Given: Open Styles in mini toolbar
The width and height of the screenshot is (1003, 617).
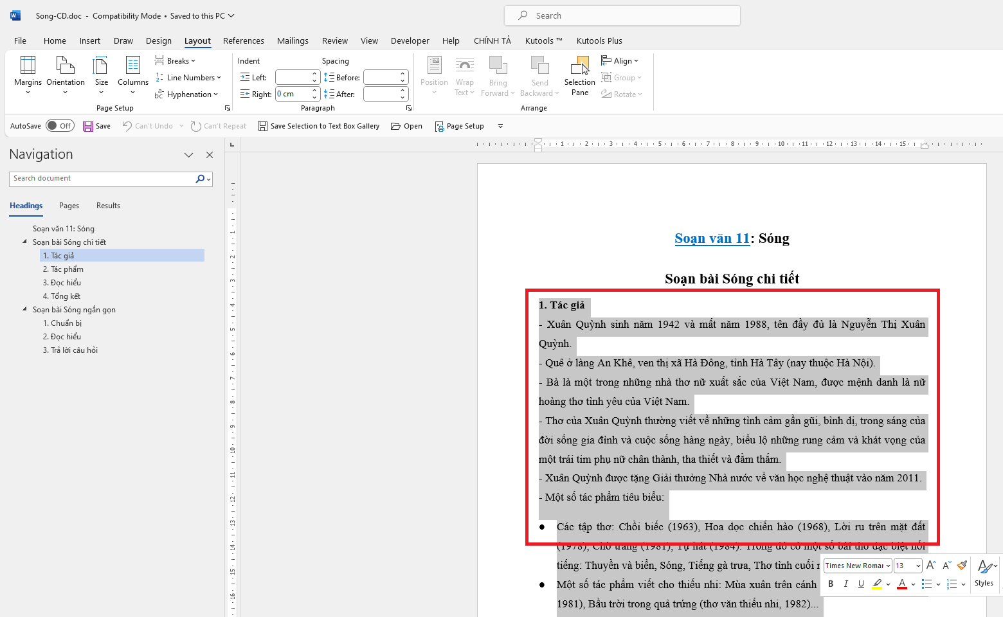Looking at the screenshot, I should [x=984, y=572].
